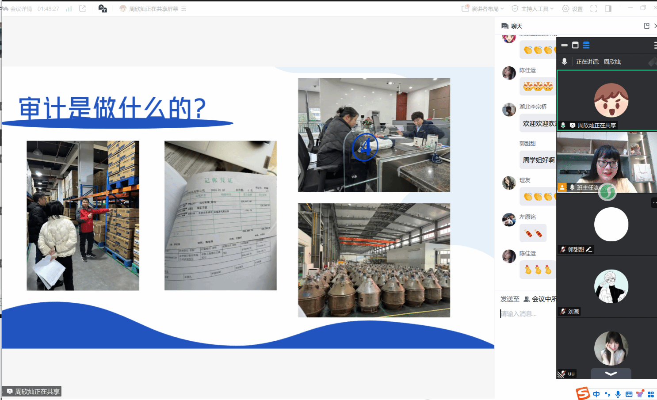Enter fullscreen mode via top bar icon

tap(594, 9)
